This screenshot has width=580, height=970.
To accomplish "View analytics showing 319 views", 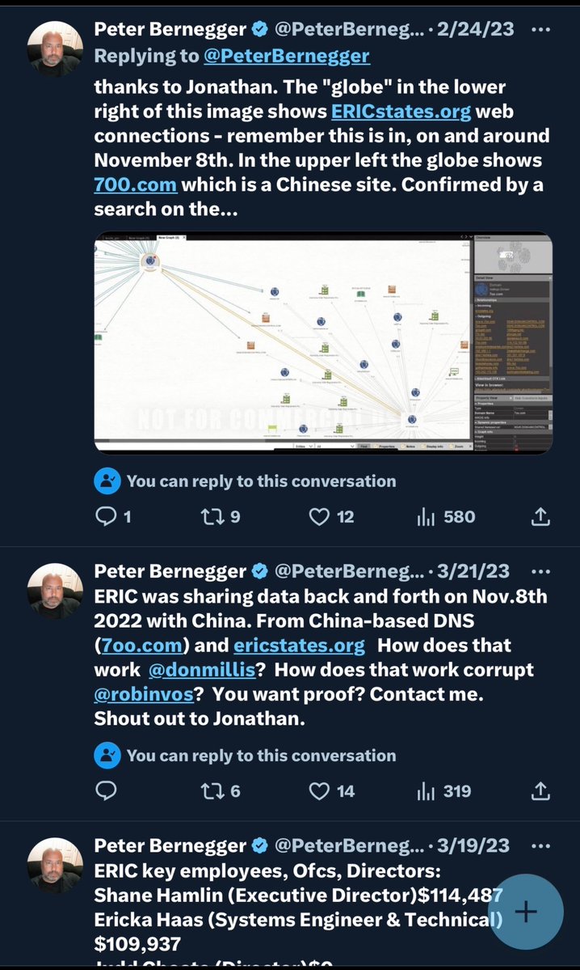I will point(426,790).
